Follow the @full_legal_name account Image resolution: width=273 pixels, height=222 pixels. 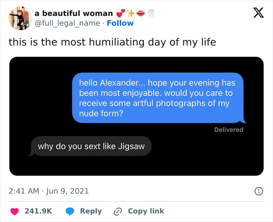[x=121, y=23]
